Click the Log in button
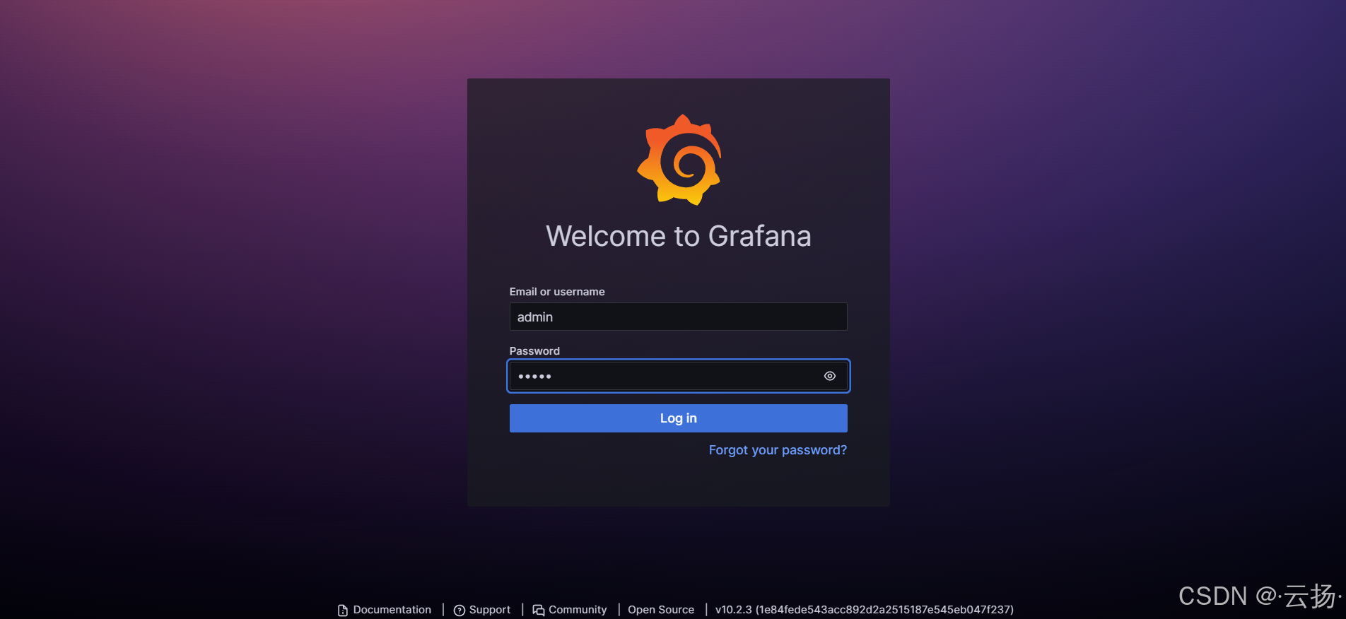 tap(678, 418)
